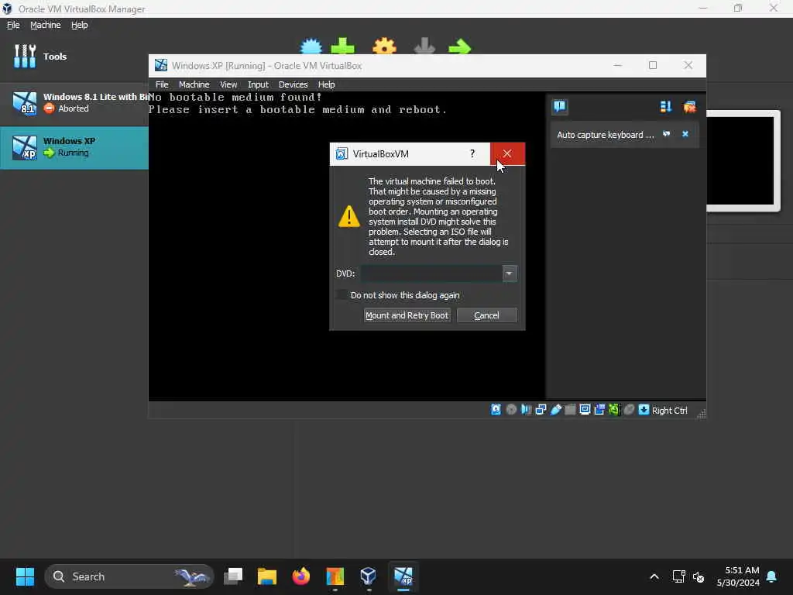793x595 pixels.
Task: Toggle the notification center speech bubble icon
Action: (559, 106)
